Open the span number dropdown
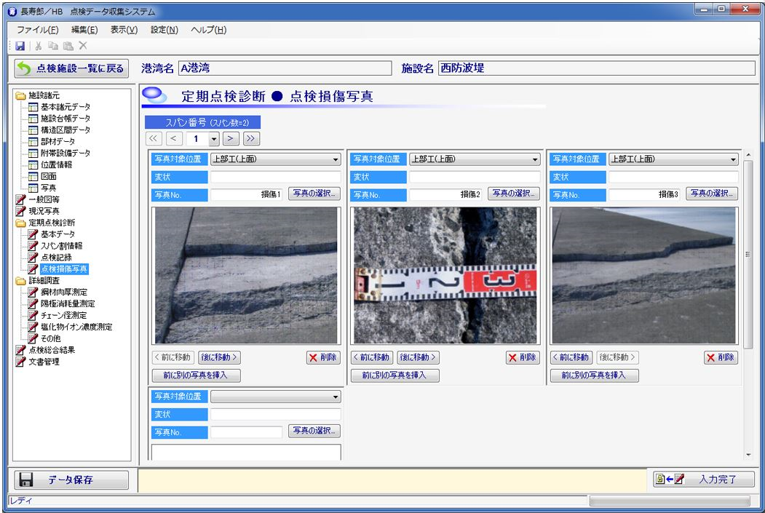 click(x=213, y=139)
